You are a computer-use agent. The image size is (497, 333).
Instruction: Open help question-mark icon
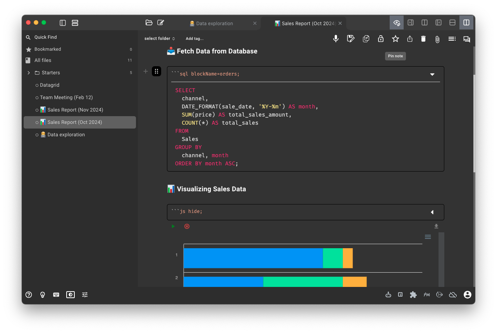click(x=29, y=295)
